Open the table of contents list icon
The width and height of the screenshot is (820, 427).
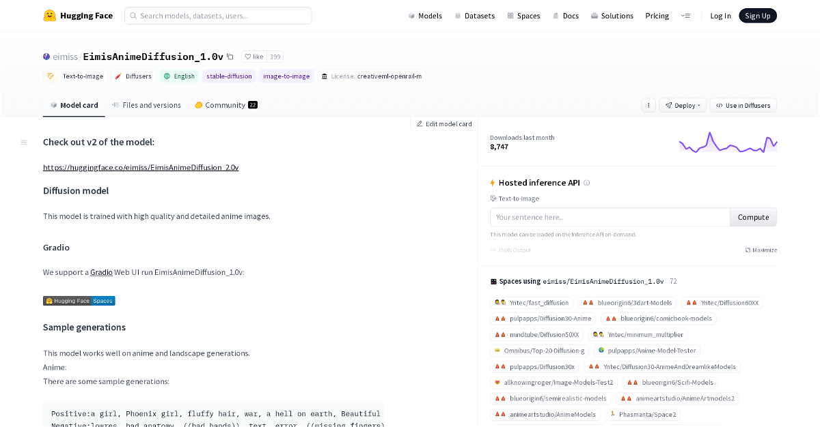coord(24,143)
